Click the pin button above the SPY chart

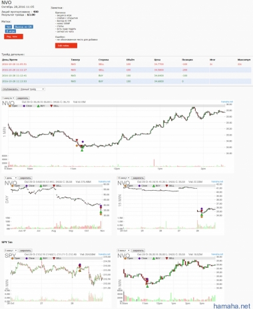click(x=25, y=251)
